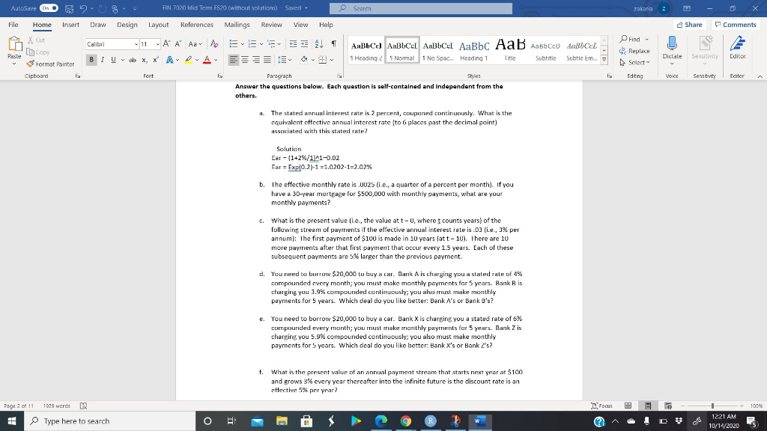This screenshot has height=431, width=767.
Task: Toggle italic formatting
Action: click(x=102, y=60)
